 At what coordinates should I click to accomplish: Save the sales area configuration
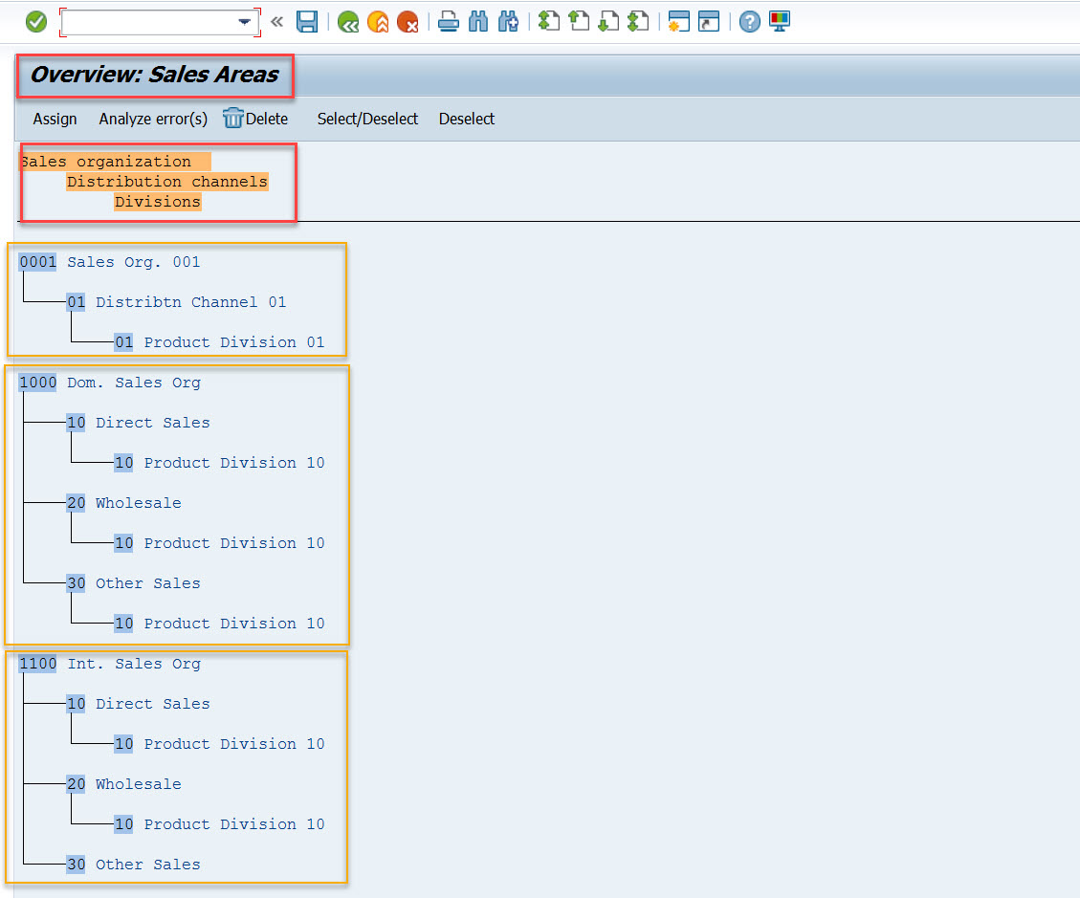point(307,21)
